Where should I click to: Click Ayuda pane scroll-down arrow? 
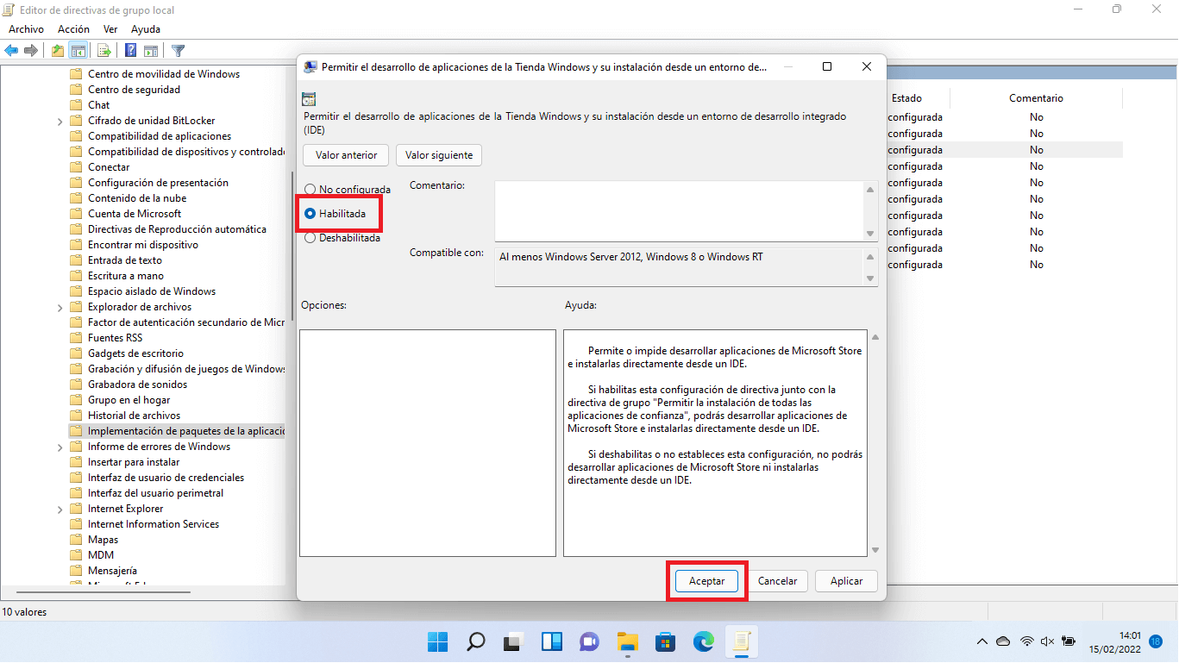click(x=875, y=549)
